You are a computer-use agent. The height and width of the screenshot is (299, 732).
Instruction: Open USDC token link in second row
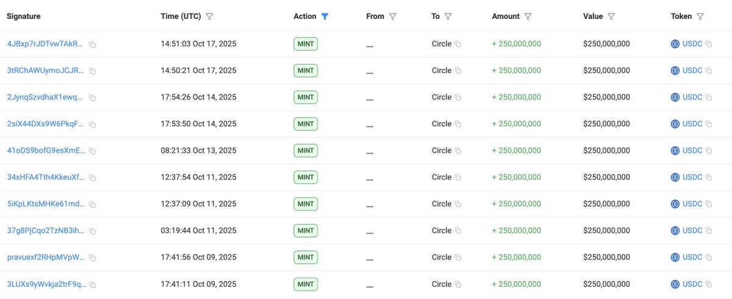point(692,71)
